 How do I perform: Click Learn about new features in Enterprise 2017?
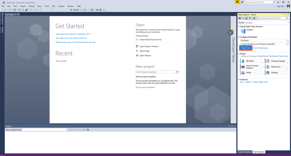coord(73,34)
